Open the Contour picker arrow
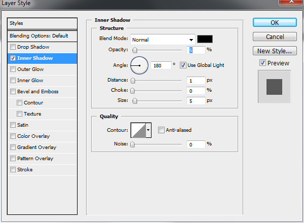Viewport: 304px width, 223px height. 148,130
